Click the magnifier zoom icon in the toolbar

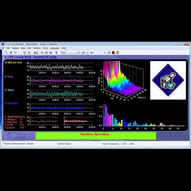pos(6,52)
